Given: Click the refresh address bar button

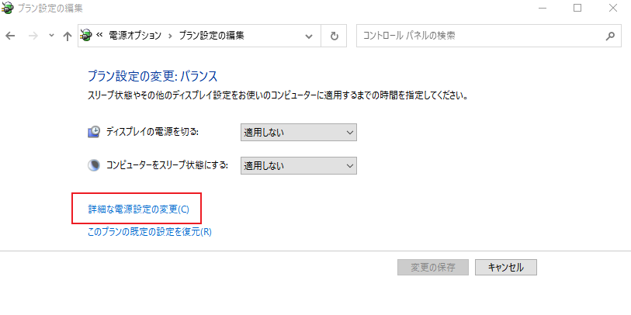Looking at the screenshot, I should coord(335,36).
